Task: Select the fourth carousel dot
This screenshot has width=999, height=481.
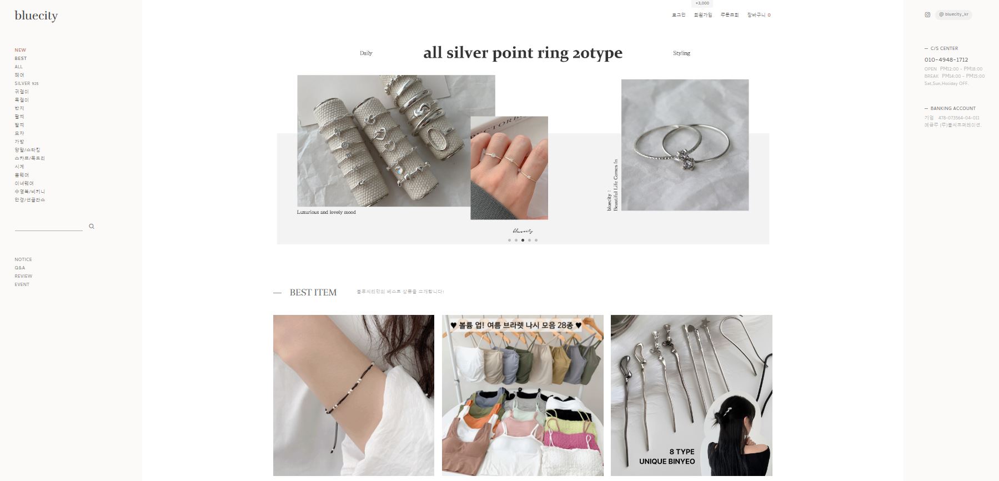Action: click(529, 240)
